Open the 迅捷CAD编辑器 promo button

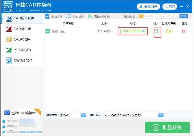(x=22, y=113)
